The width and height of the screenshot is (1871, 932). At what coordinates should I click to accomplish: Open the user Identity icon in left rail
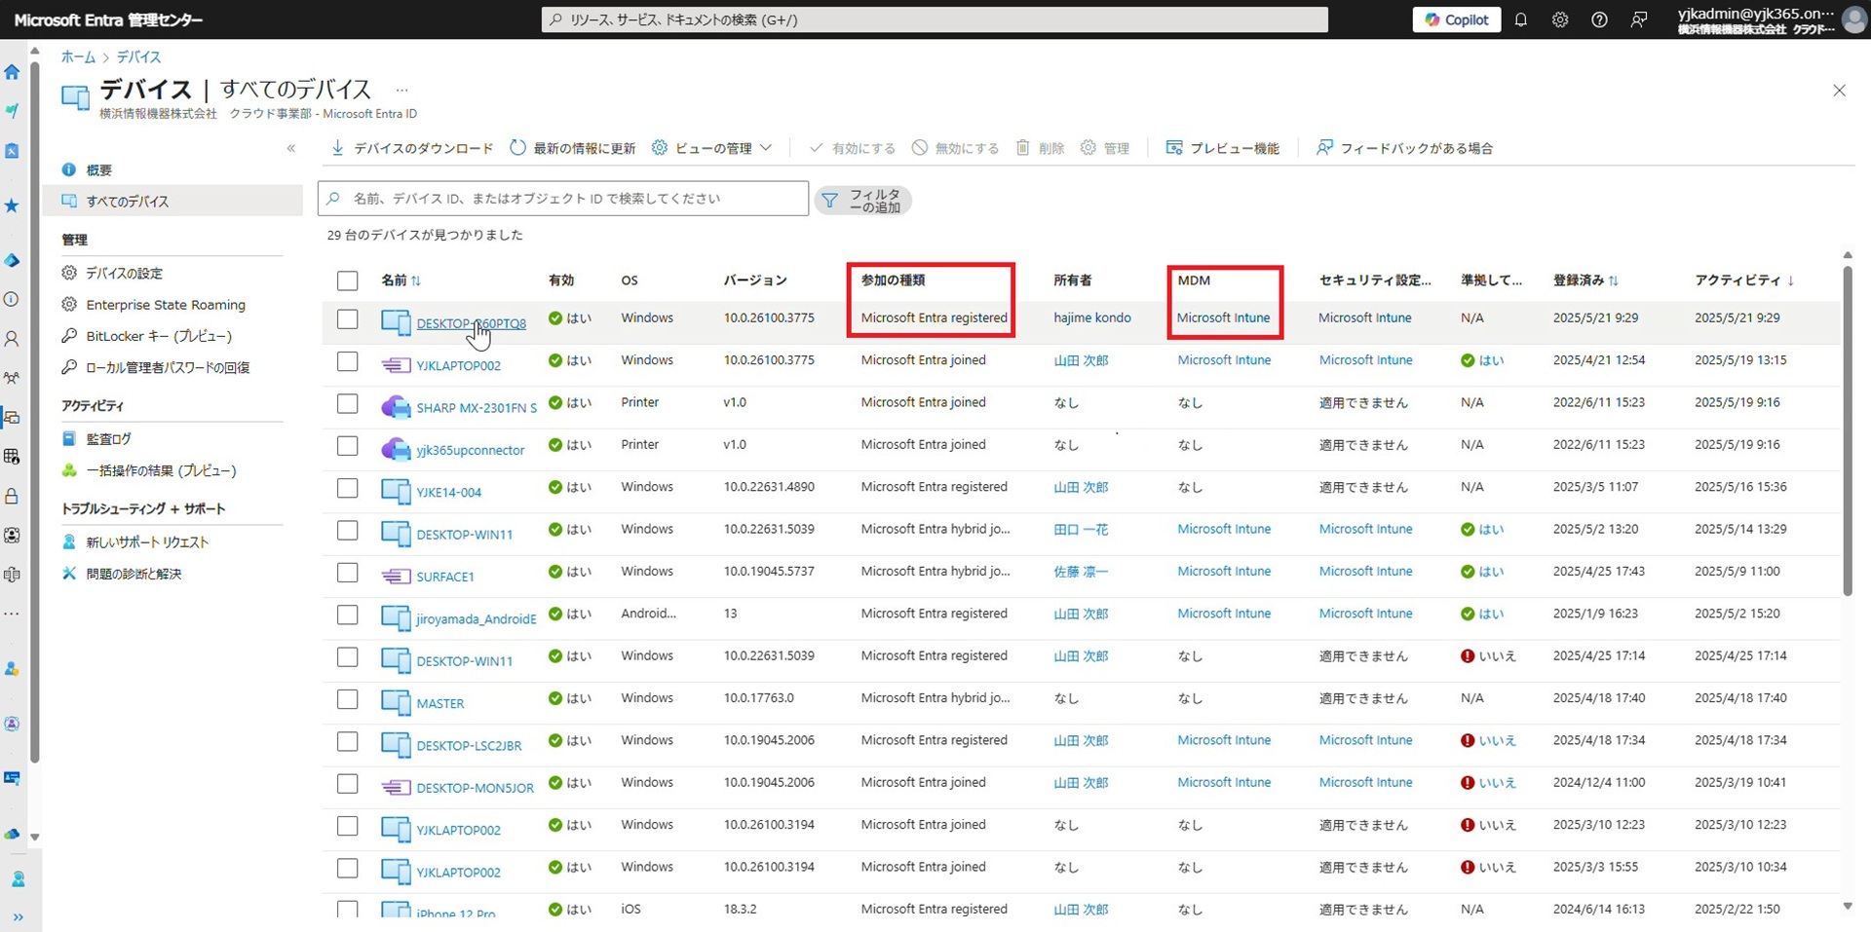12,339
